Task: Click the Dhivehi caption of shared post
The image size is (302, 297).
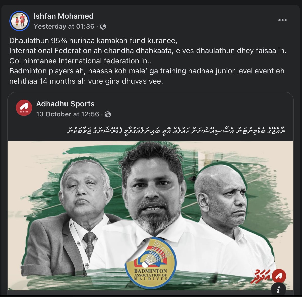Action: click(x=176, y=130)
